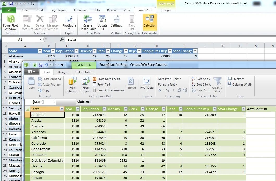Click the Add Column header
Image resolution: width=276 pixels, height=181 pixels.
(257, 109)
